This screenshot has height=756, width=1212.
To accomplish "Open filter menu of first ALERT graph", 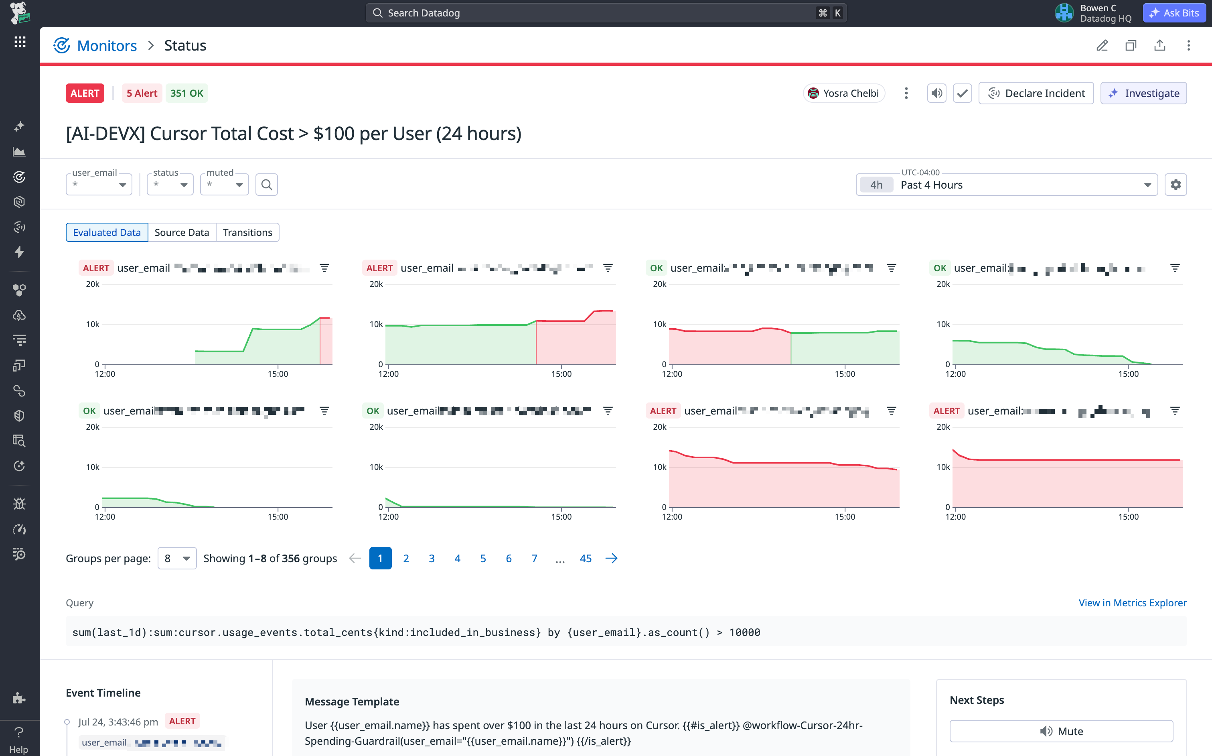I will pos(324,268).
